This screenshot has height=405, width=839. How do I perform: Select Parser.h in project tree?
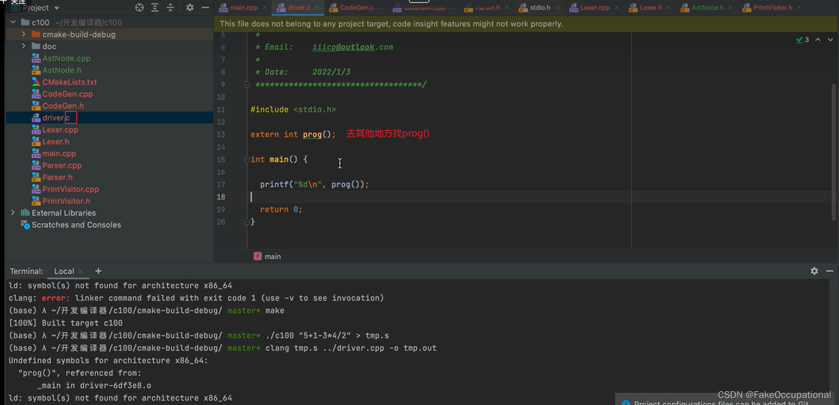point(57,177)
